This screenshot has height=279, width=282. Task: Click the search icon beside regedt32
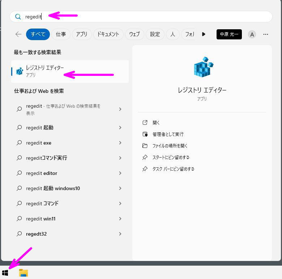19,234
